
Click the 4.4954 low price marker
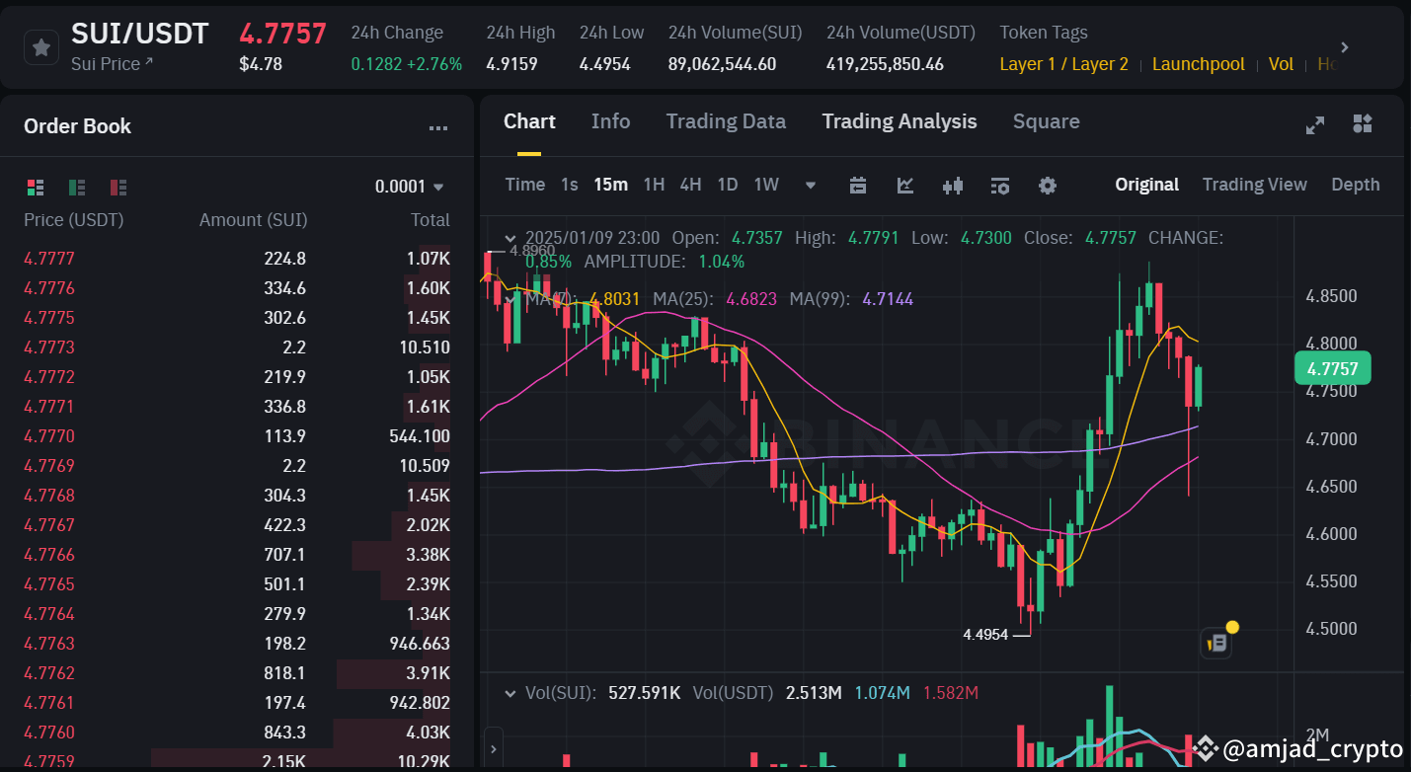(985, 635)
